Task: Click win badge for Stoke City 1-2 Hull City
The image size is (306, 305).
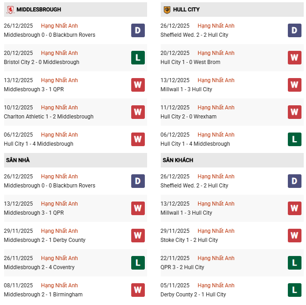Action: (x=294, y=236)
